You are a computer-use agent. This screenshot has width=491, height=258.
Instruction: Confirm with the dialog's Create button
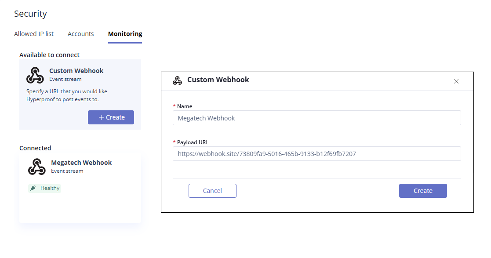coord(423,191)
